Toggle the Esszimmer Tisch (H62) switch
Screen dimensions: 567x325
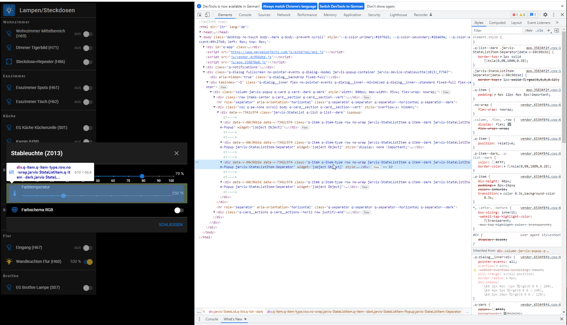(88, 102)
